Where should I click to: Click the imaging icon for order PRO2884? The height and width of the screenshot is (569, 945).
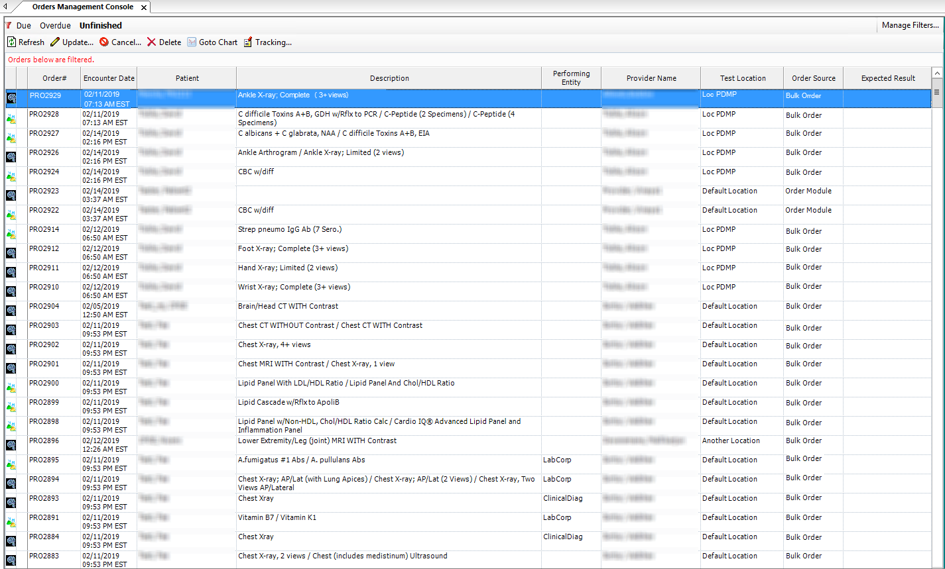coord(11,541)
